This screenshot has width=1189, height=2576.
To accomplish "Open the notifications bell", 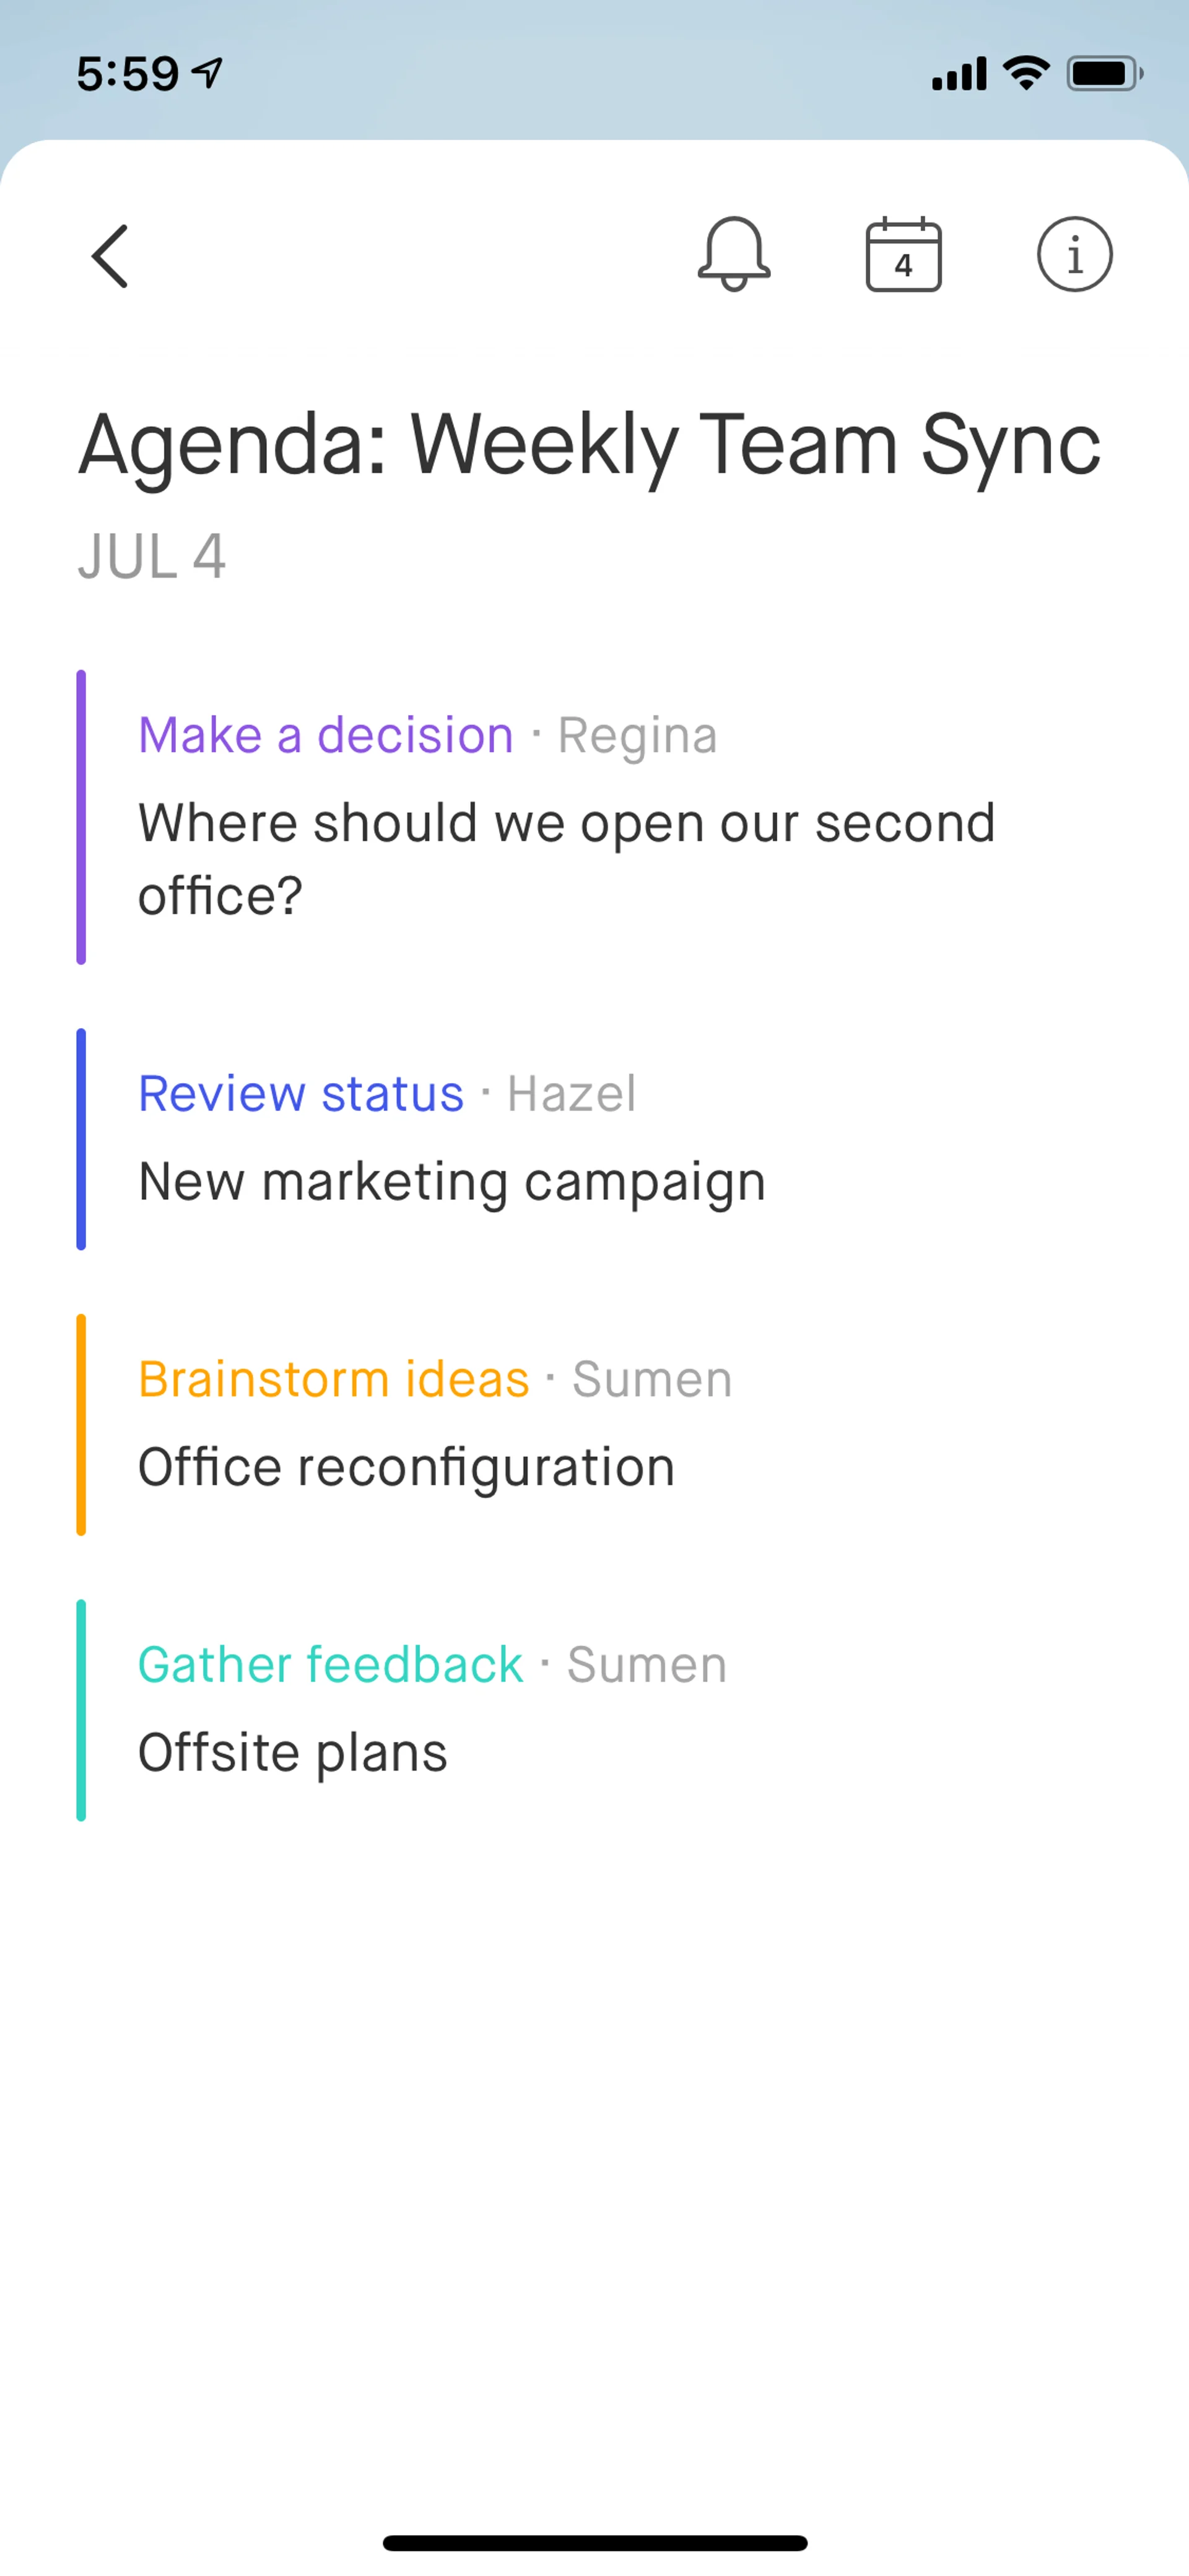I will [734, 254].
